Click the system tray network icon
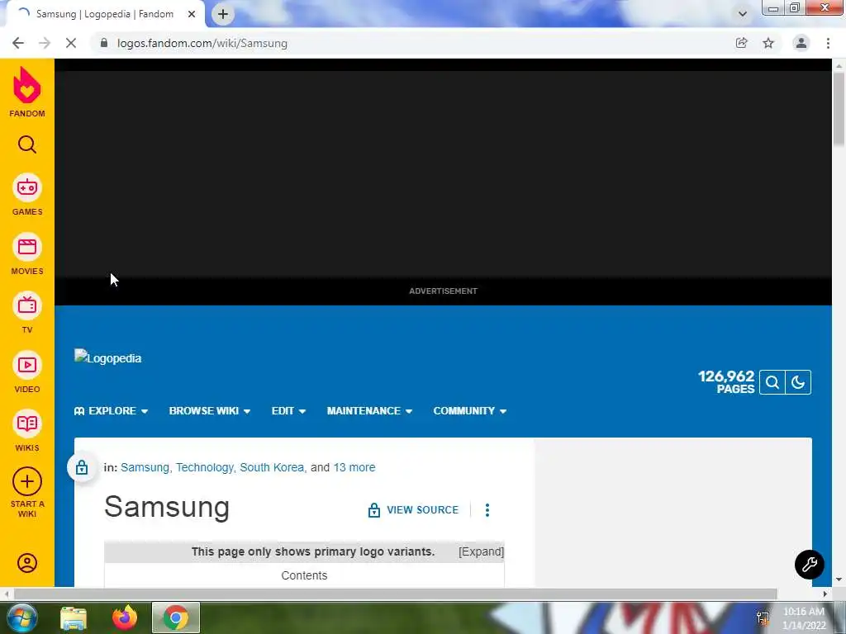This screenshot has height=634, width=846. [x=763, y=618]
